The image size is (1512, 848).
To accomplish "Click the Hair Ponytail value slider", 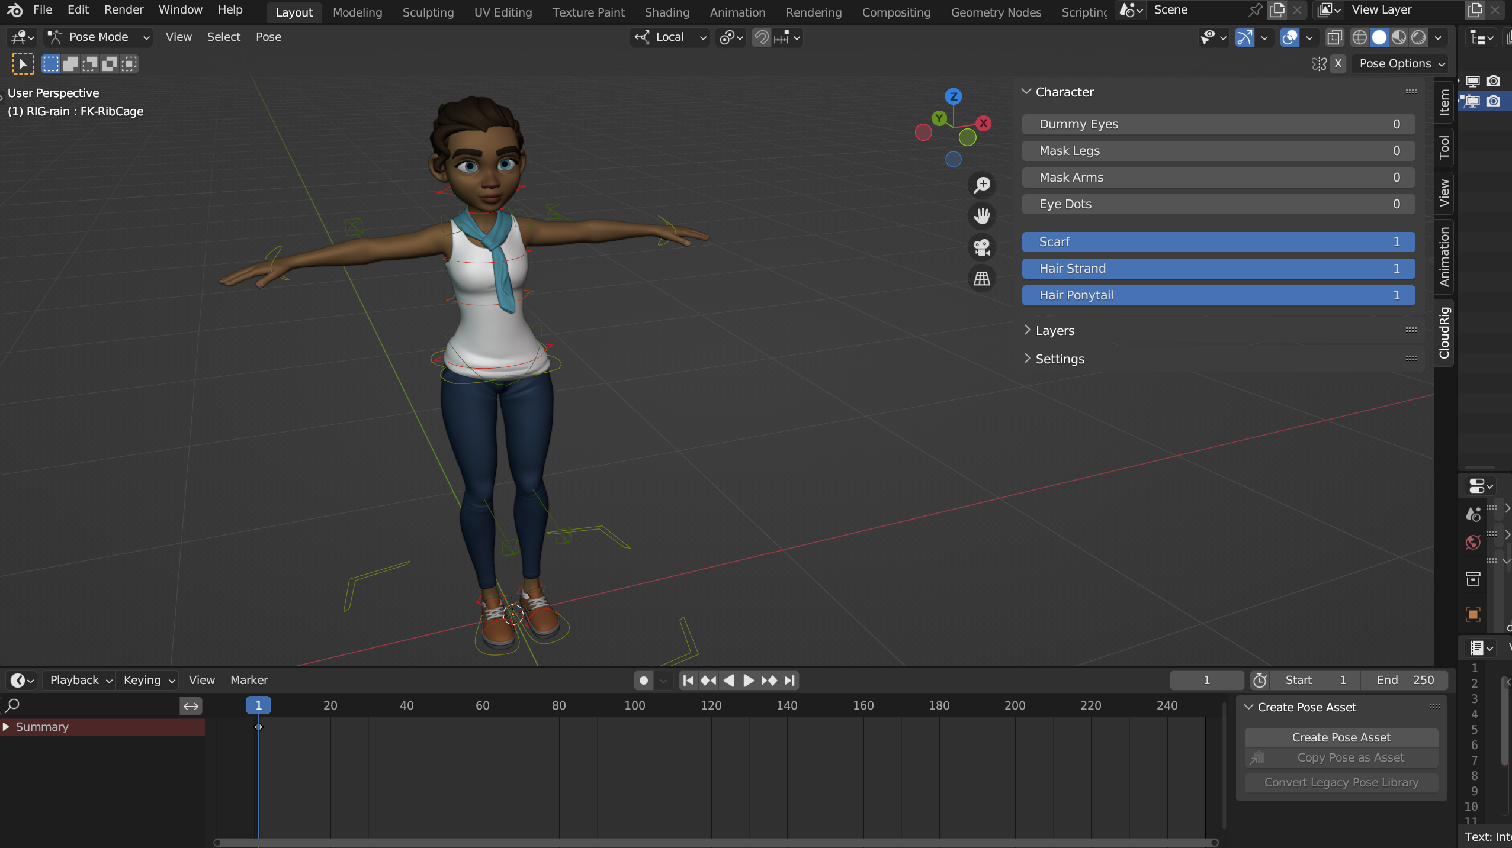I will coord(1218,295).
